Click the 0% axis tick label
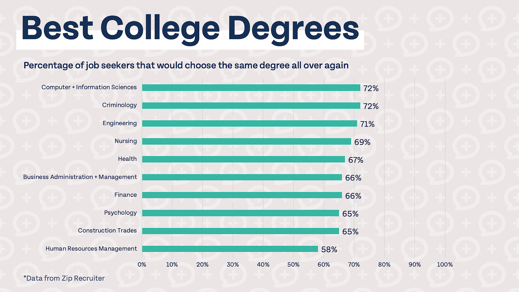This screenshot has height=292, width=519. coord(142,265)
